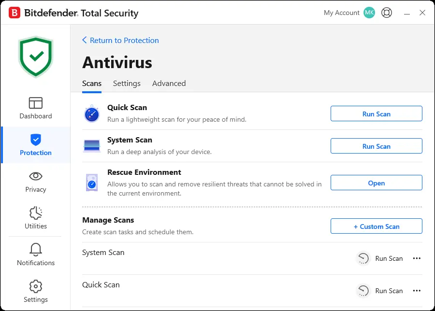This screenshot has height=311, width=435.
Task: Open more options for managed Quick Scan
Action: point(417,291)
